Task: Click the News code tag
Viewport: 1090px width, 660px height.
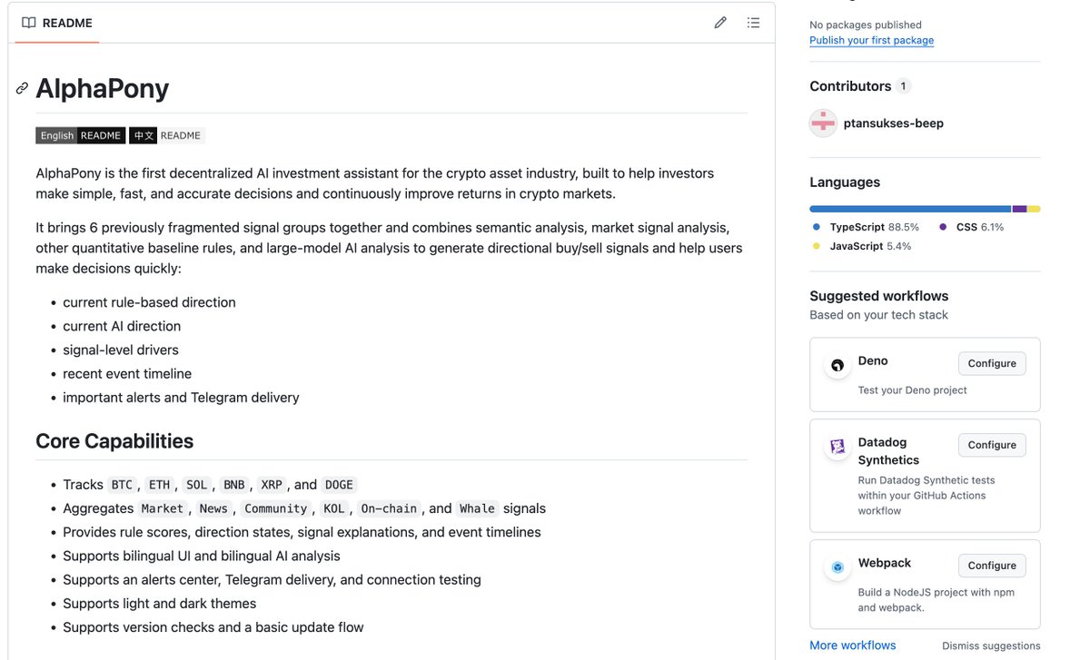Action: [x=213, y=508]
